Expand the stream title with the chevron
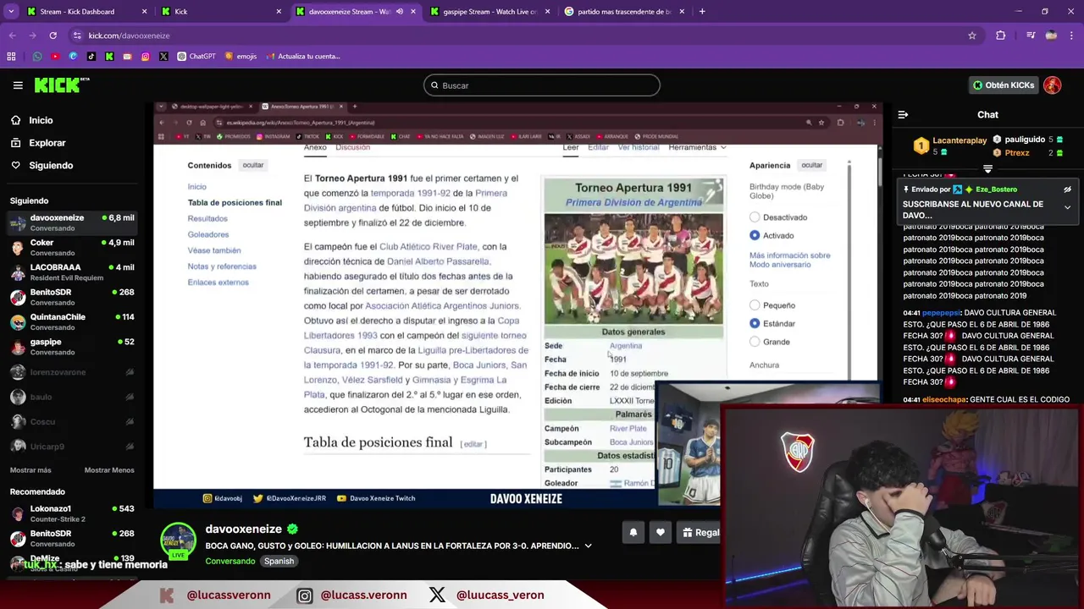Image resolution: width=1084 pixels, height=609 pixels. 588,546
